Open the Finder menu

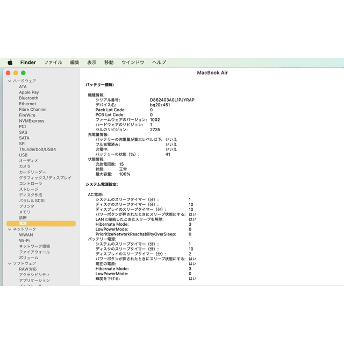(28, 62)
